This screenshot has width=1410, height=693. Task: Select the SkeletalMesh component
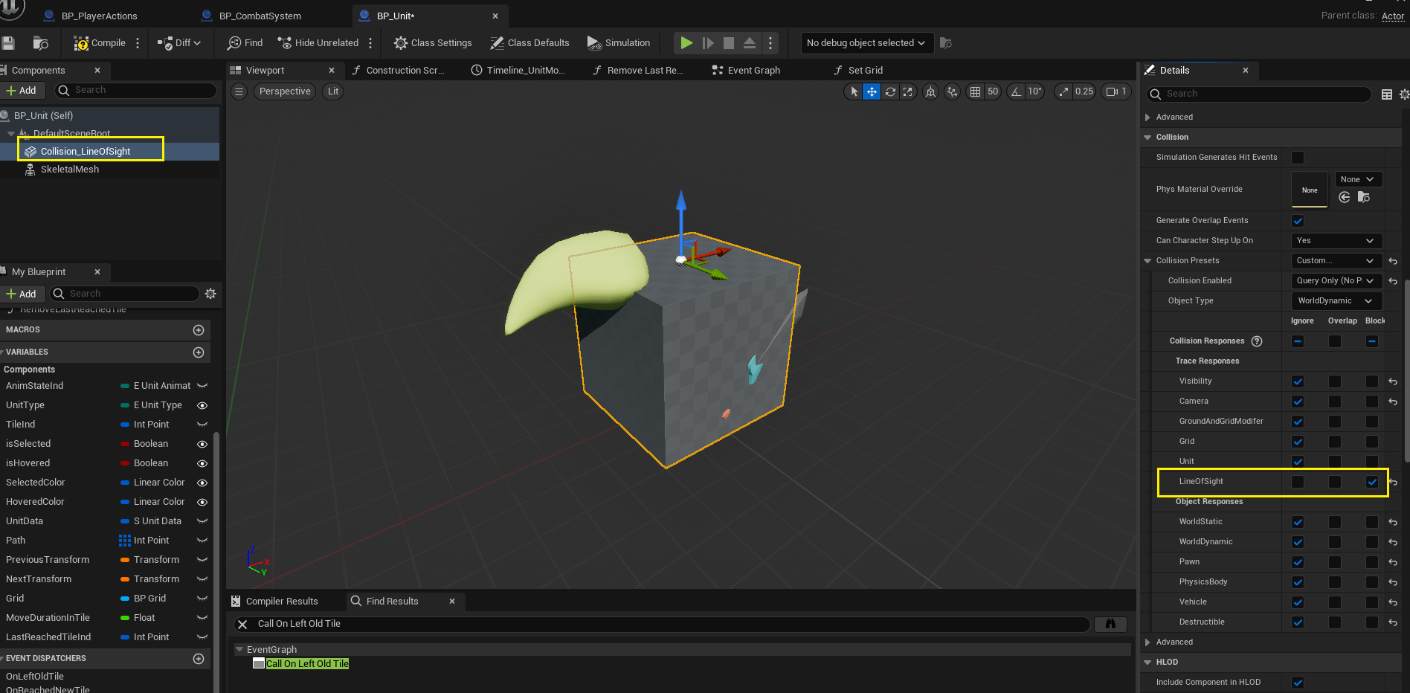pos(69,170)
